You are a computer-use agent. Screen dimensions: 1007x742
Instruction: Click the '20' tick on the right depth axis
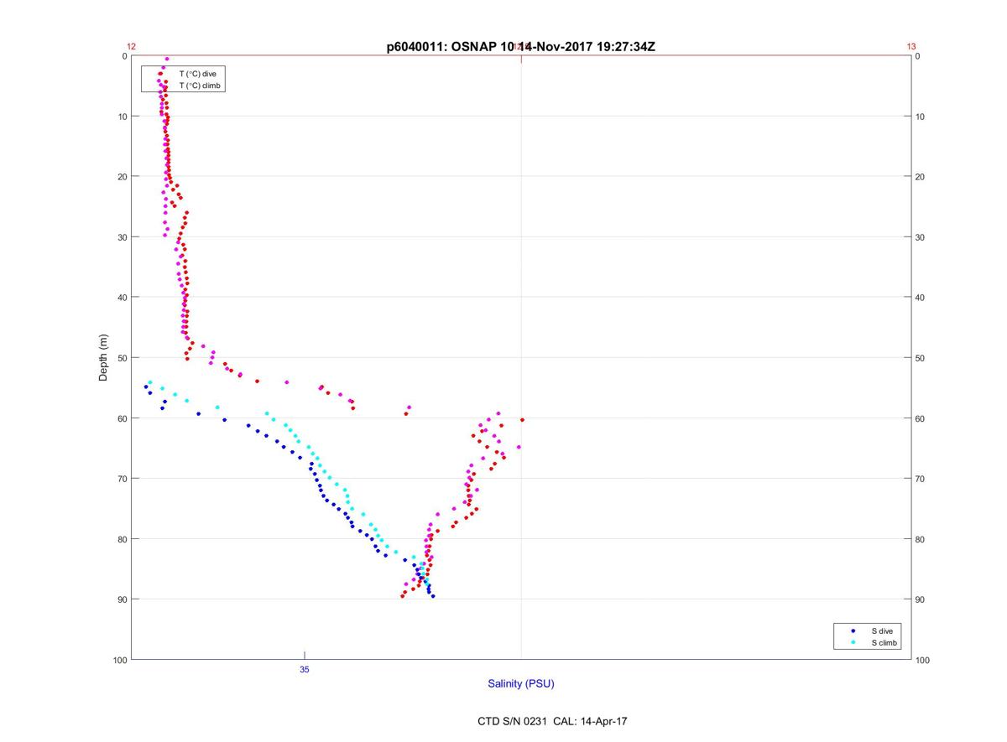coord(921,177)
